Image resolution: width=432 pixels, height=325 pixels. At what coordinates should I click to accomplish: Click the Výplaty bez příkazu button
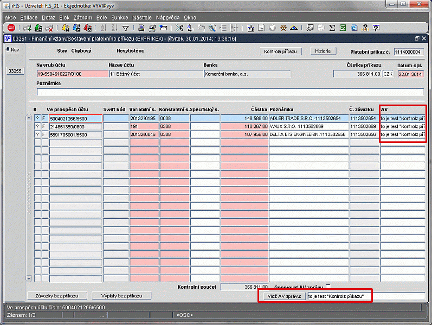pos(121,296)
